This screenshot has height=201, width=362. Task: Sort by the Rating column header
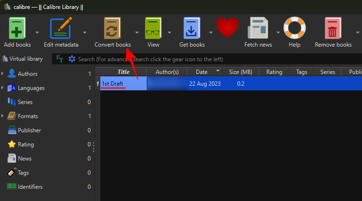click(274, 72)
